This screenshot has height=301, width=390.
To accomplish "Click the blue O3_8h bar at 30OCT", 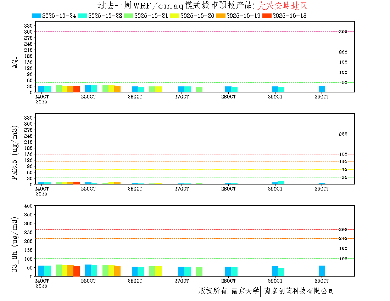I will pyautogui.click(x=322, y=271).
